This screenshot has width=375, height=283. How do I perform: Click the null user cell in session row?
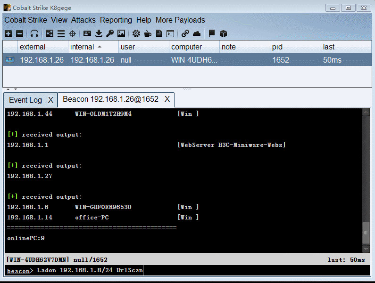[x=126, y=60]
